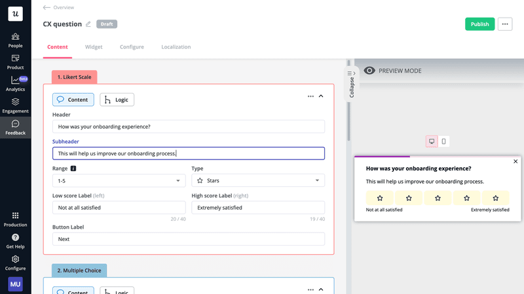The height and width of the screenshot is (294, 524).
Task: Collapse the preview panel
Action: click(351, 84)
